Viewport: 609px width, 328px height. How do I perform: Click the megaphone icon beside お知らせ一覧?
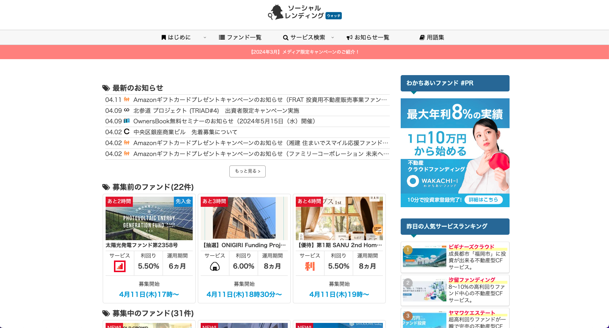(350, 38)
